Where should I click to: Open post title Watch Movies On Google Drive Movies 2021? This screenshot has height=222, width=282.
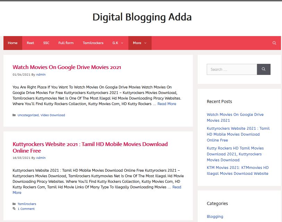tap(67, 67)
